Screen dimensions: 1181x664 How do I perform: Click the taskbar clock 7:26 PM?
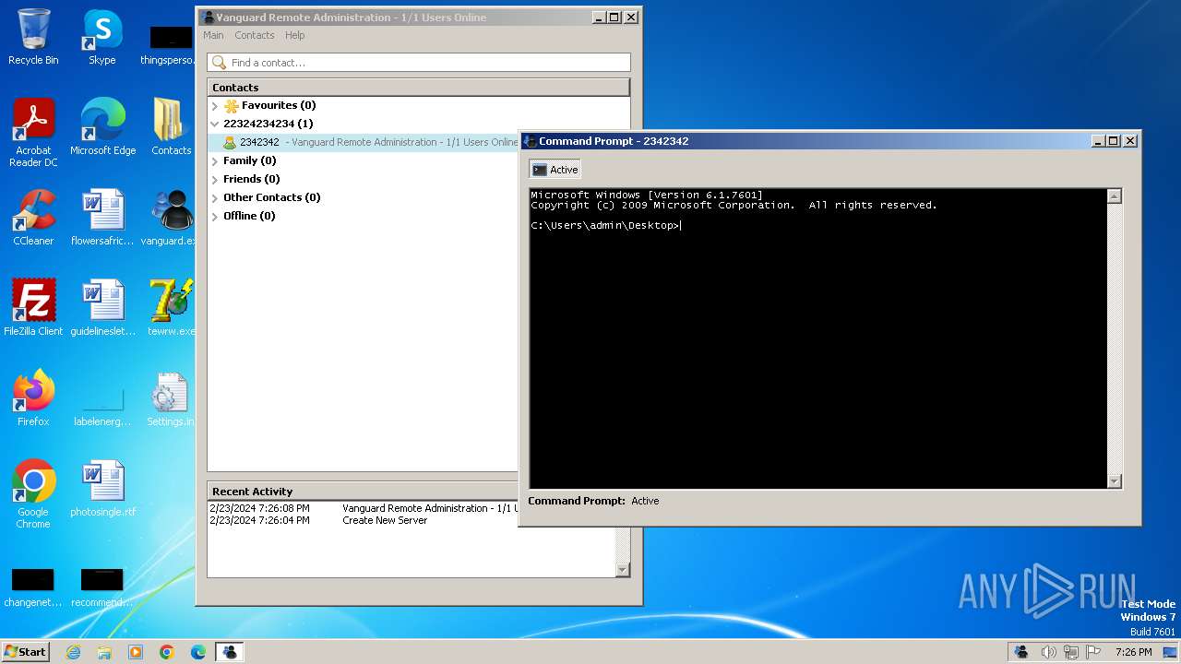click(1133, 652)
